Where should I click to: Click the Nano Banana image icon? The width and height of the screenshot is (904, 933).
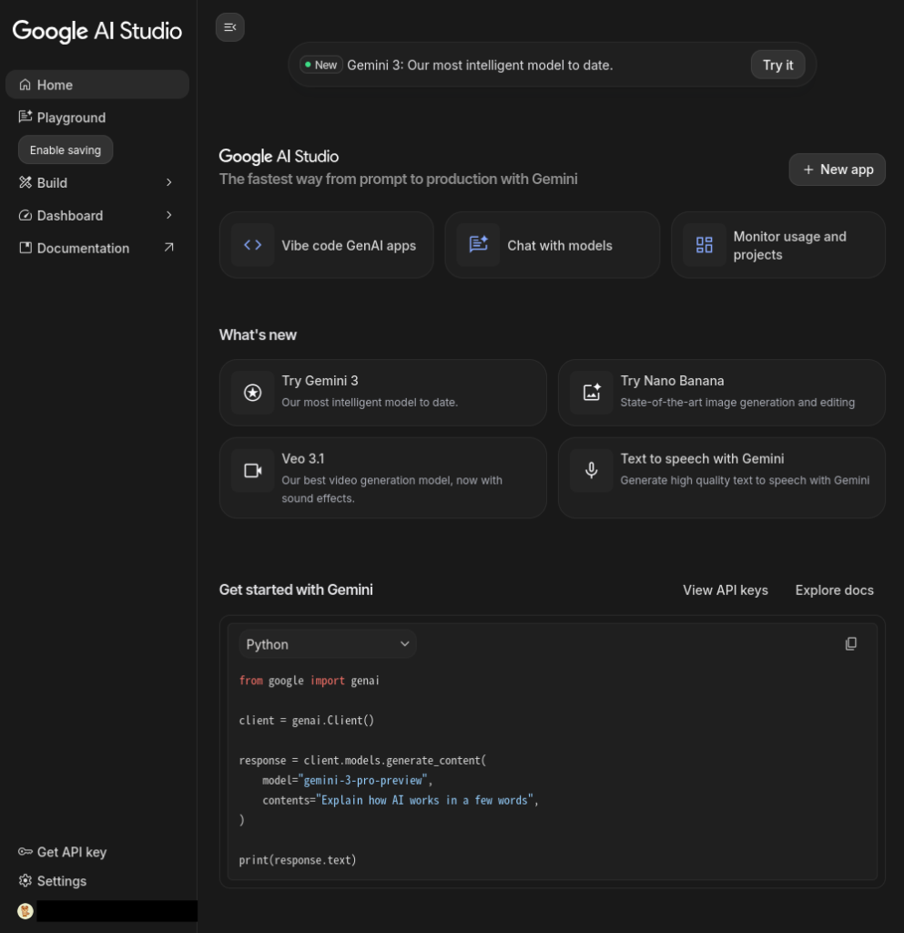[x=592, y=393]
